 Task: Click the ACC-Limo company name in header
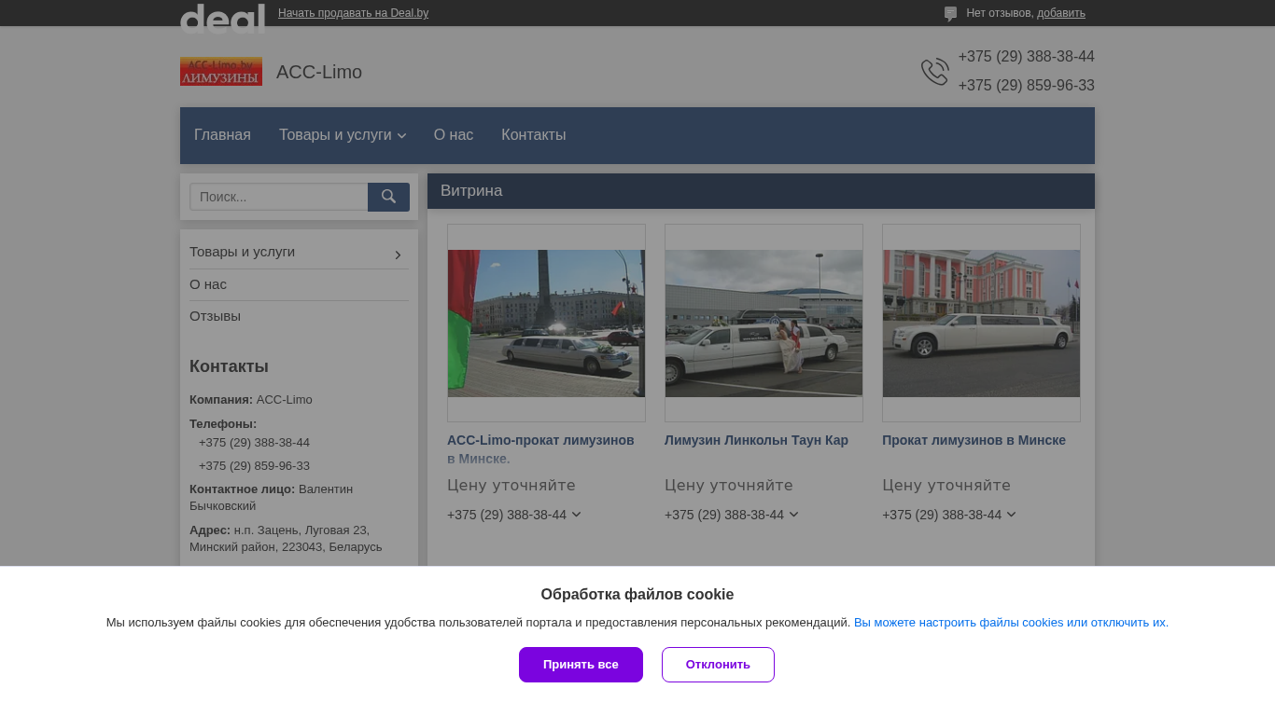click(319, 72)
